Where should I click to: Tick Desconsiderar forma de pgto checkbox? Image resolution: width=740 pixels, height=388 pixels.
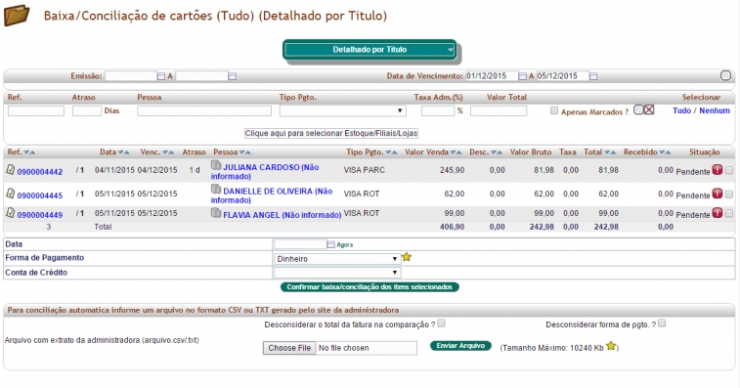click(662, 323)
